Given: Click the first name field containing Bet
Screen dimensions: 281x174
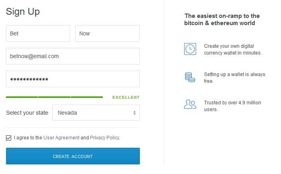Looking at the screenshot, I should pos(38,33).
